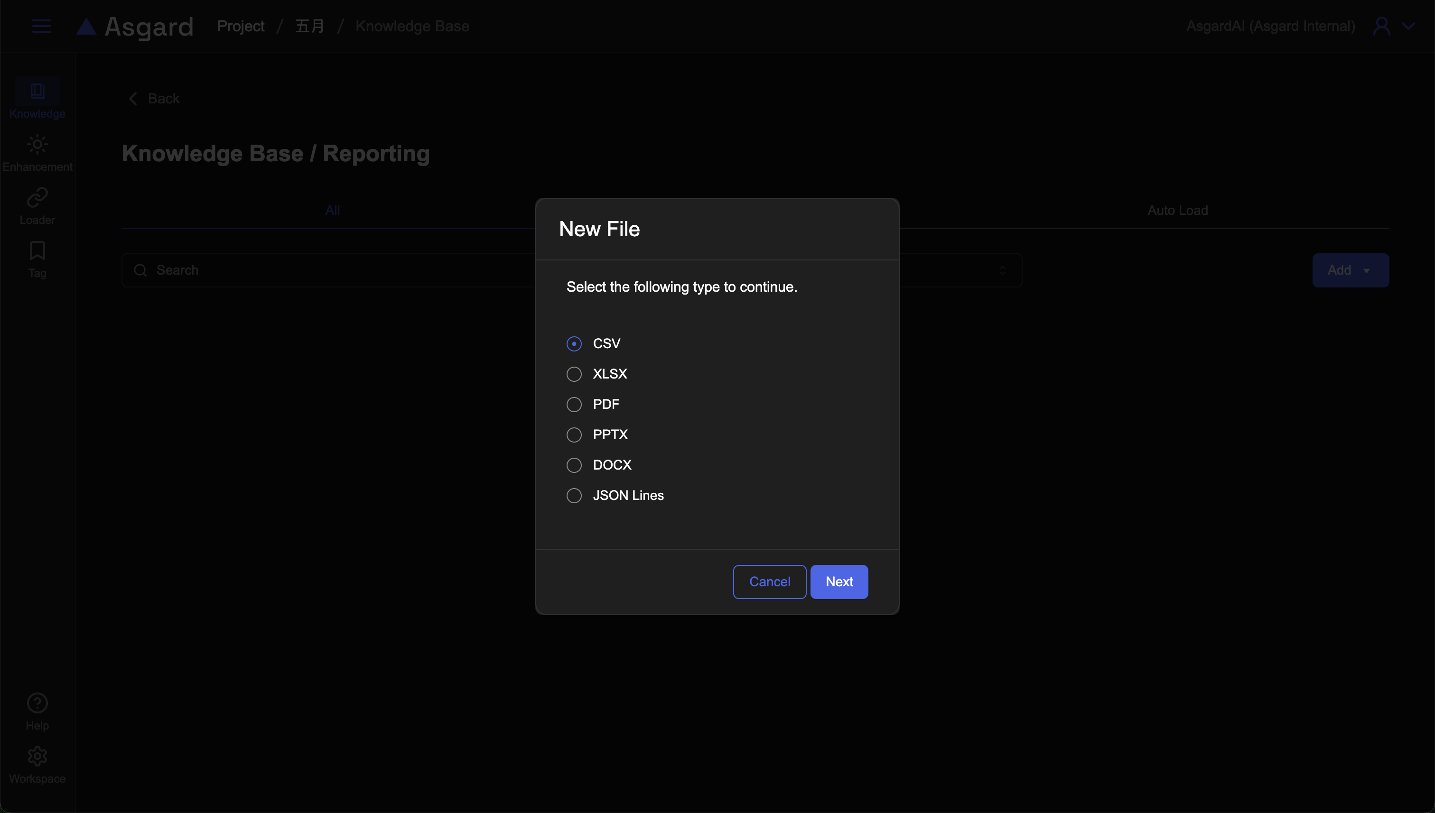This screenshot has width=1435, height=813.
Task: Switch to the All tab
Action: click(332, 211)
